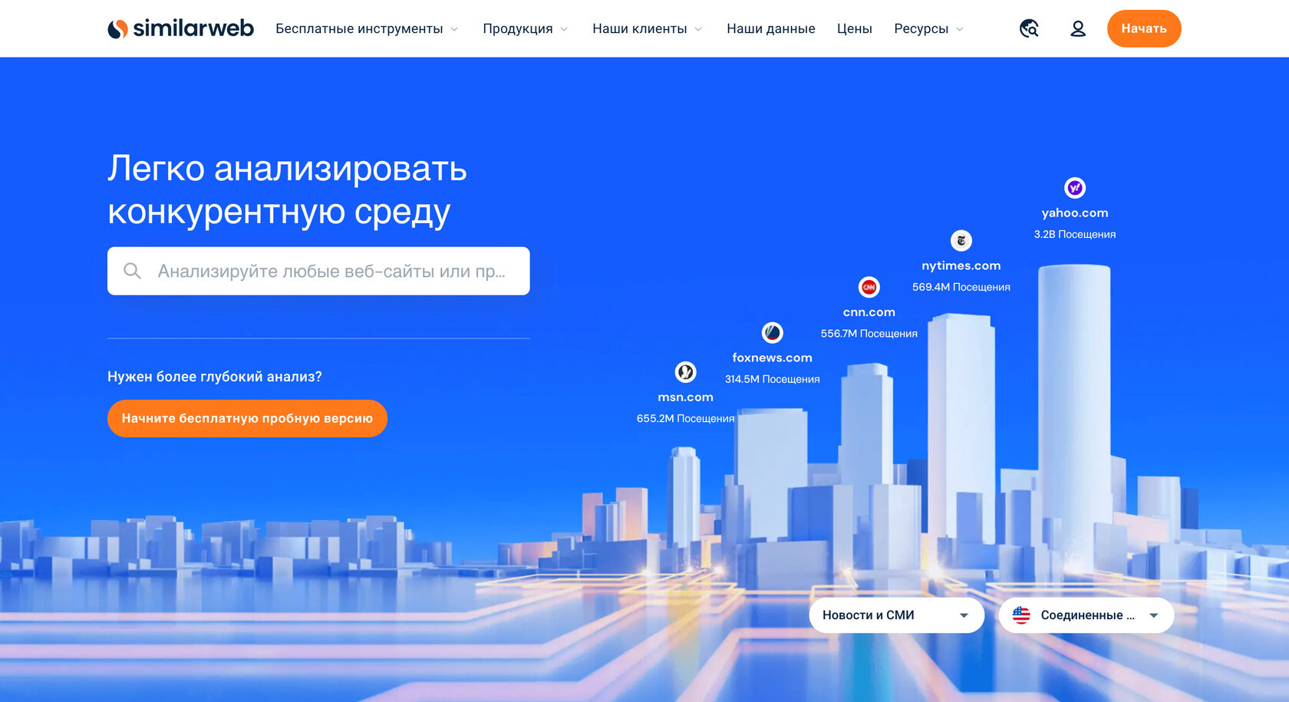Screen dimensions: 1289x702
Task: Focus the website analysis search field
Action: pyautogui.click(x=318, y=271)
